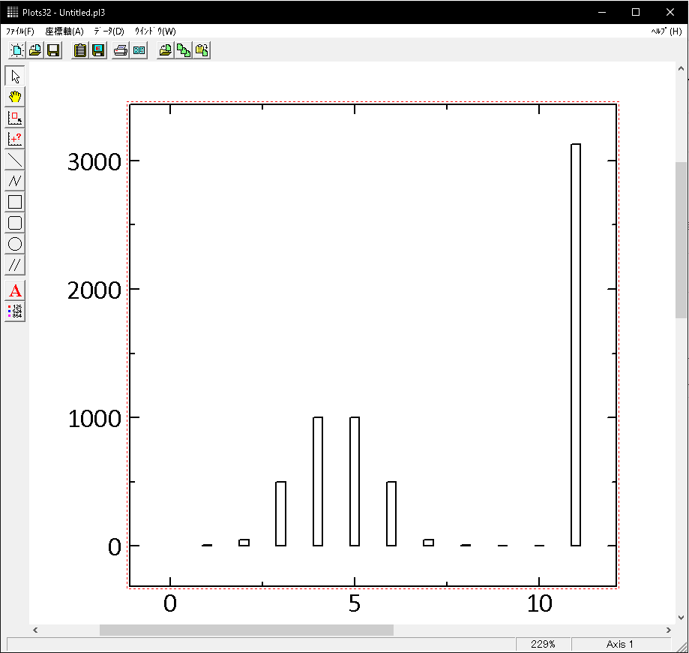Select the red A text tool

coord(15,290)
